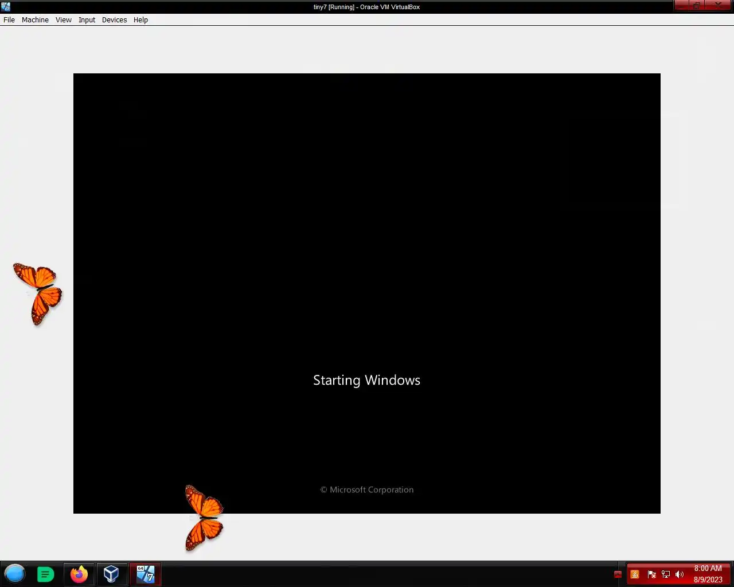734x587 pixels.
Task: Click the '© Microsoft Corporation' text
Action: click(x=367, y=490)
